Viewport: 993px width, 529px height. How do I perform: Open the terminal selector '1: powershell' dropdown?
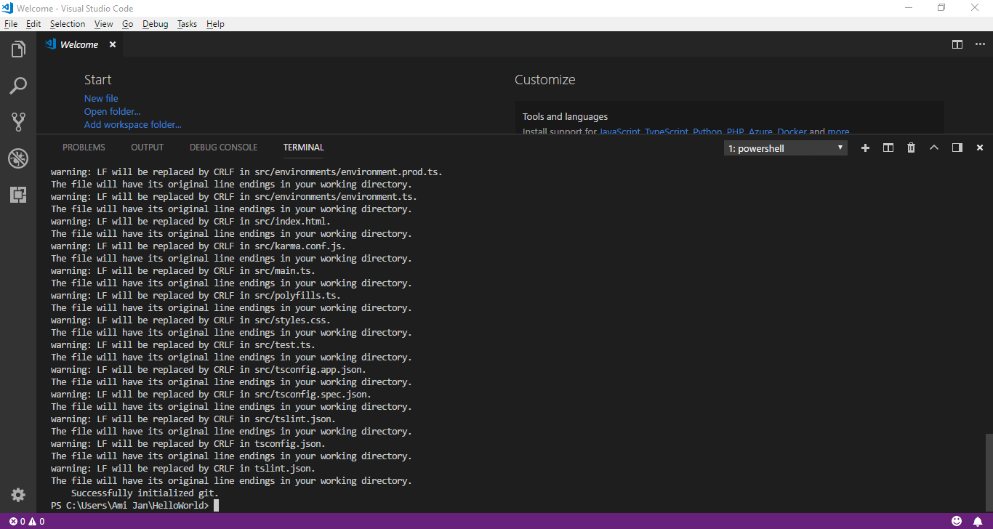tap(786, 148)
